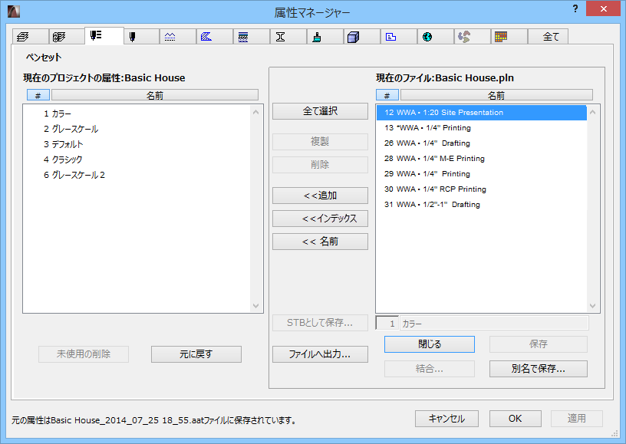
Task: Open the Building Materials cube tab
Action: [361, 37]
